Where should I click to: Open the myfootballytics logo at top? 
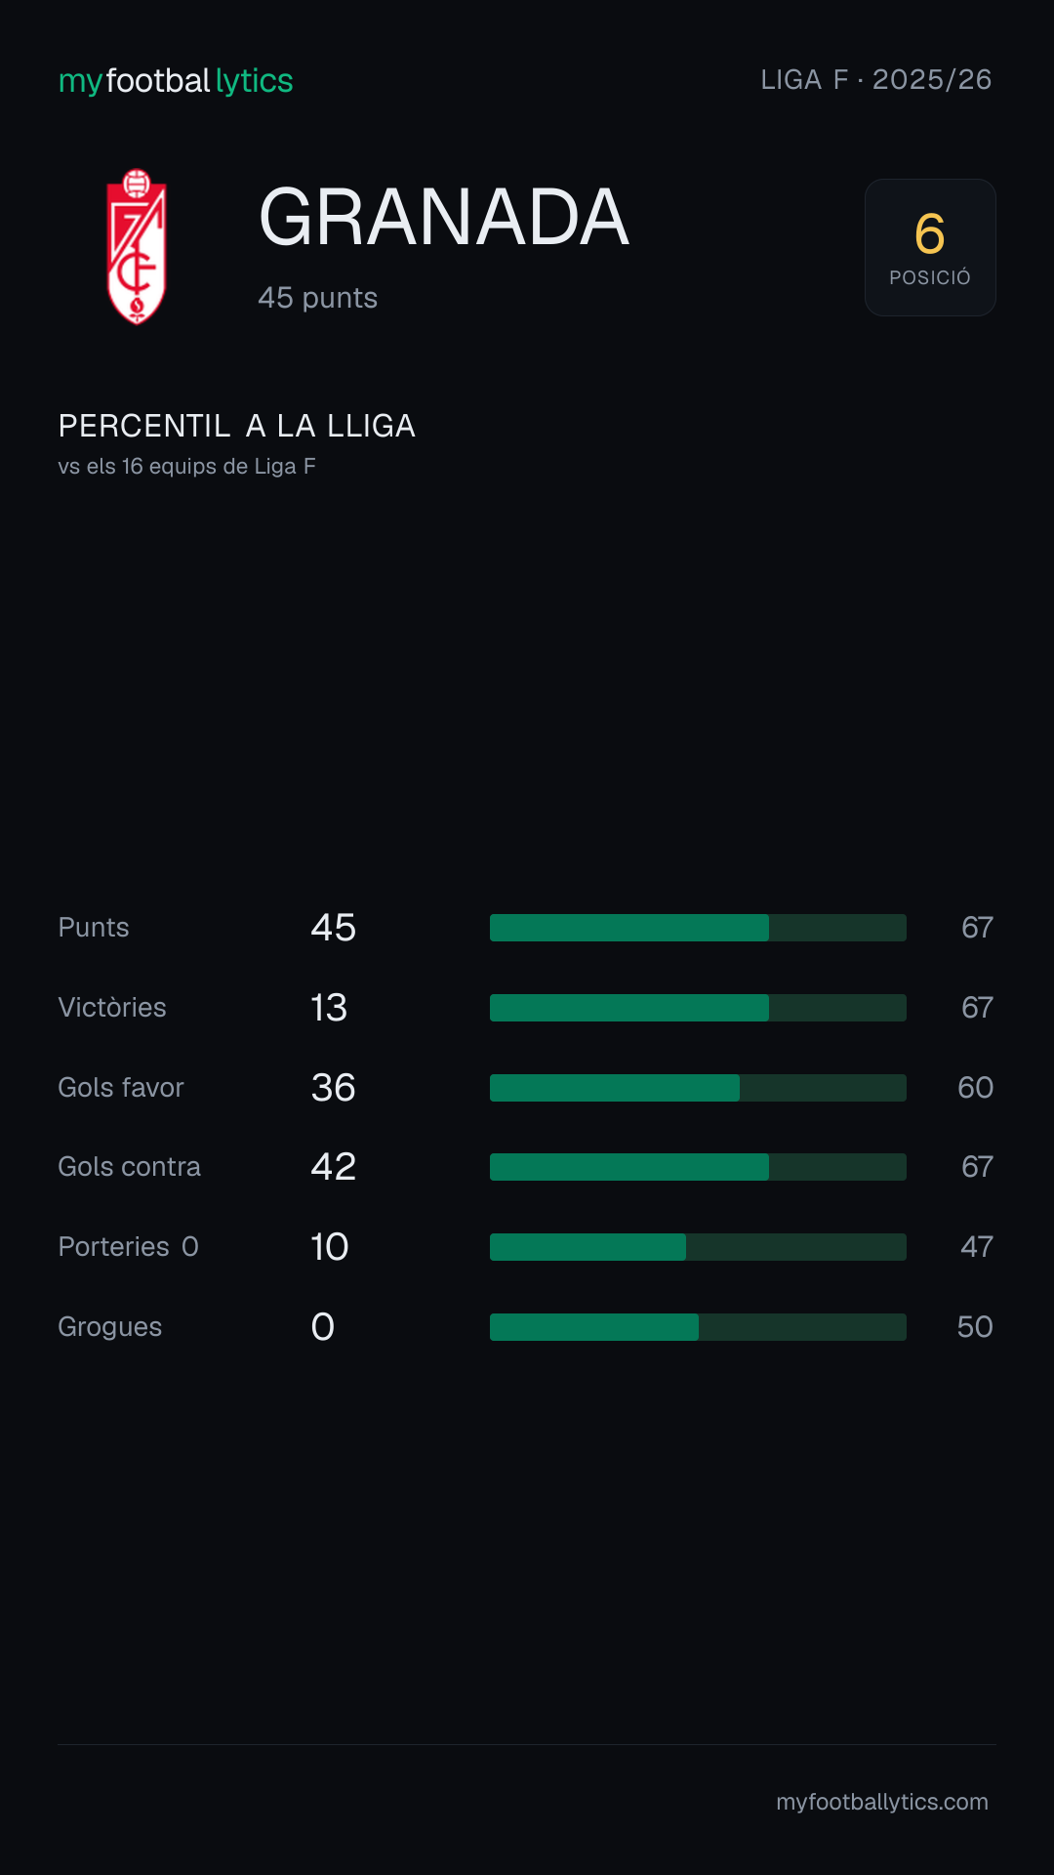pos(176,80)
